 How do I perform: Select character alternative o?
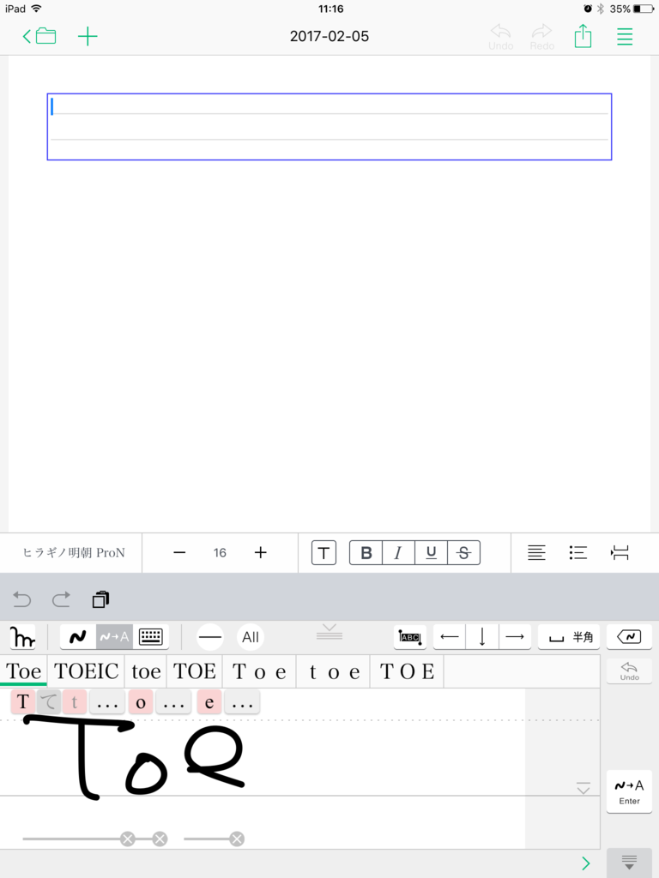141,701
